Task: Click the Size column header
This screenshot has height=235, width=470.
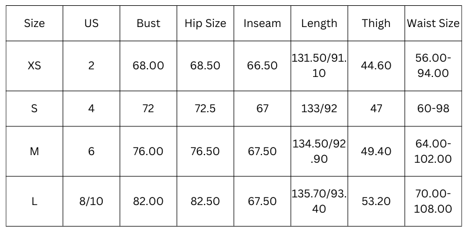Action: pos(34,23)
